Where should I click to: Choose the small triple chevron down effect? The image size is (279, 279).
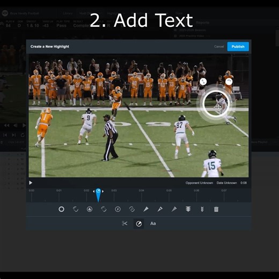click(202, 209)
